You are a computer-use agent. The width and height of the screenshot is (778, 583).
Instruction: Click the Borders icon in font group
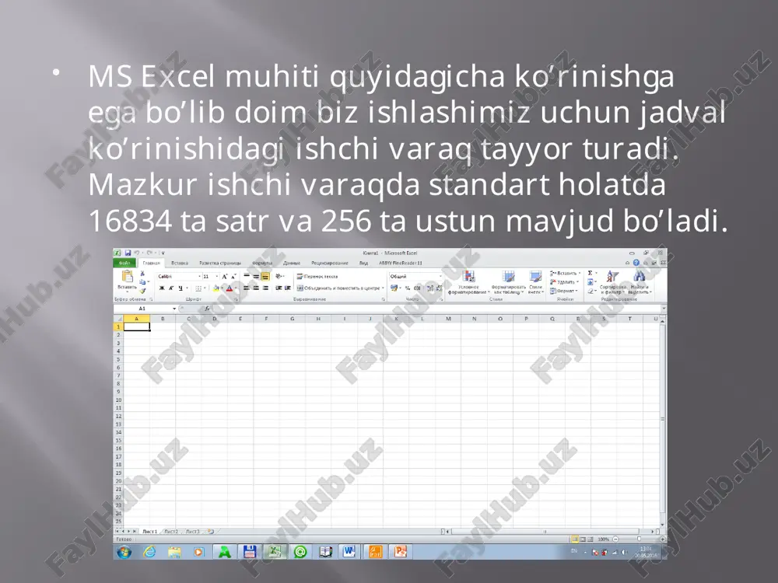point(198,288)
